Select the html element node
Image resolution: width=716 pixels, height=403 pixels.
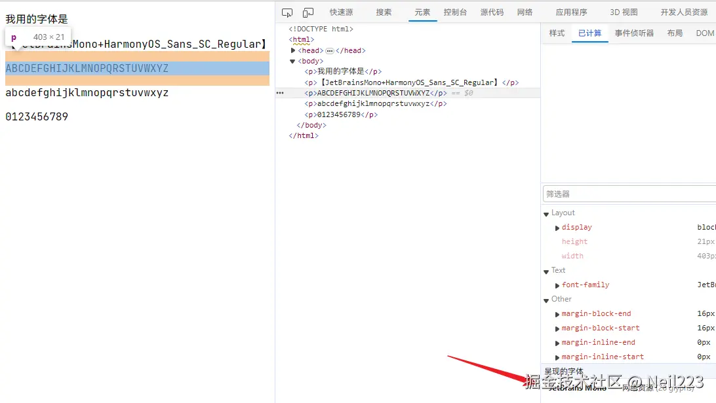[x=301, y=40]
